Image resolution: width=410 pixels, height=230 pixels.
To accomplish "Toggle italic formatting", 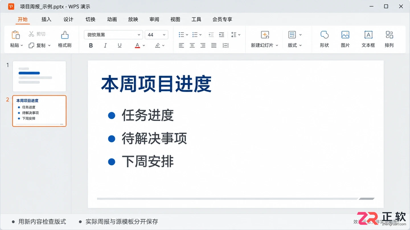I will click(x=105, y=45).
